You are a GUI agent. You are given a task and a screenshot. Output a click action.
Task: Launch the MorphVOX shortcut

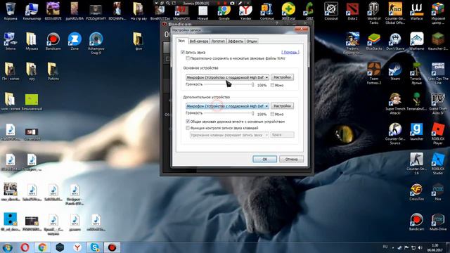[x=181, y=12]
